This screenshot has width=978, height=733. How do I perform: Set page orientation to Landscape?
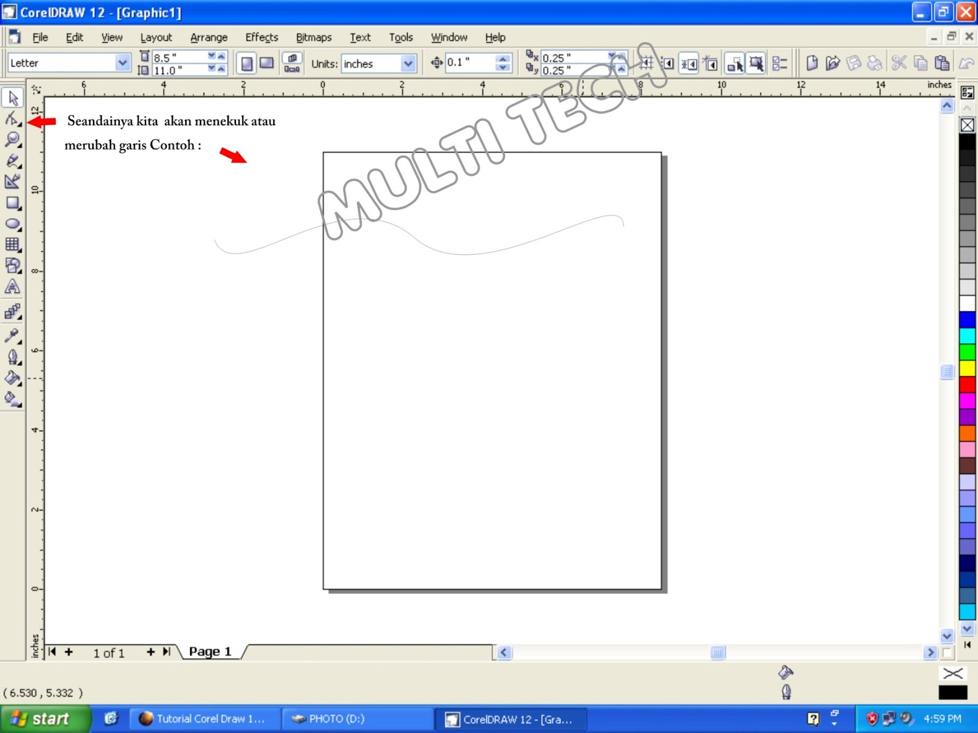[x=267, y=63]
